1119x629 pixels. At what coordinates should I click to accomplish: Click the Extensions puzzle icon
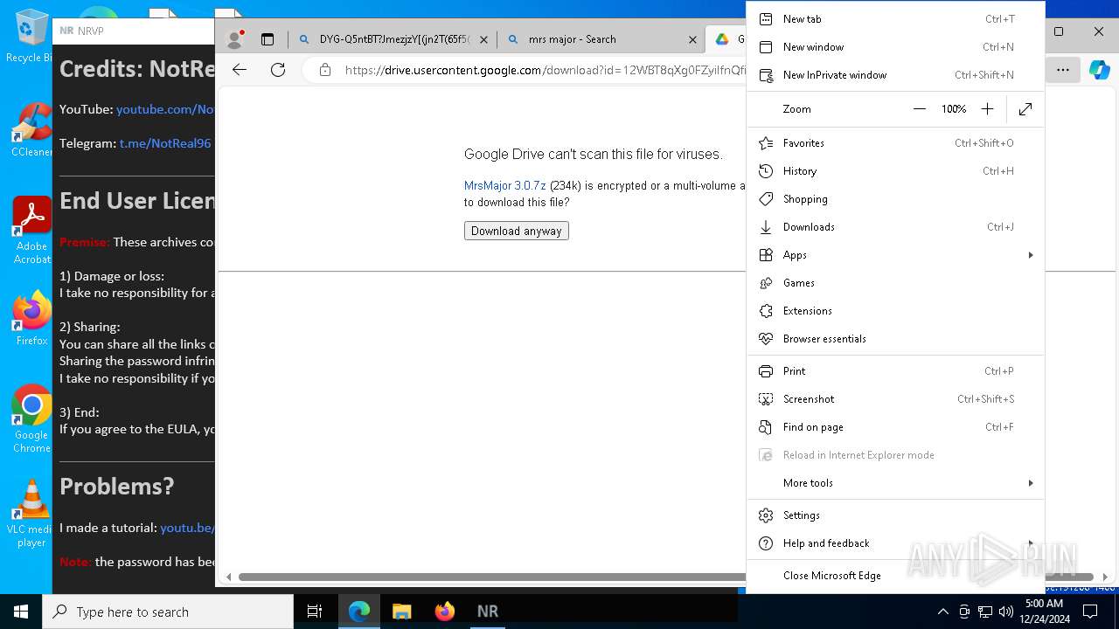[x=766, y=311]
